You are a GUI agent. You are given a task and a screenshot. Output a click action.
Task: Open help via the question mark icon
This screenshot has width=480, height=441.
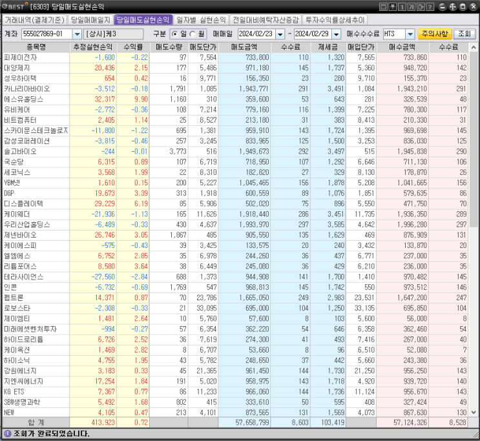(430, 6)
